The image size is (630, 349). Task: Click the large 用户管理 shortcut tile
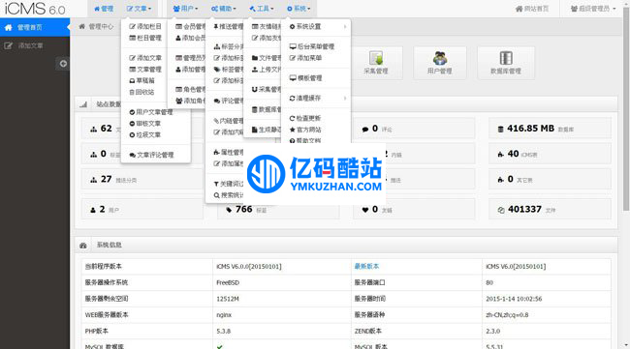click(x=440, y=63)
